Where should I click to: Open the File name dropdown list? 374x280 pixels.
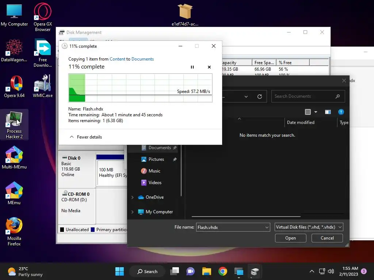point(267,227)
